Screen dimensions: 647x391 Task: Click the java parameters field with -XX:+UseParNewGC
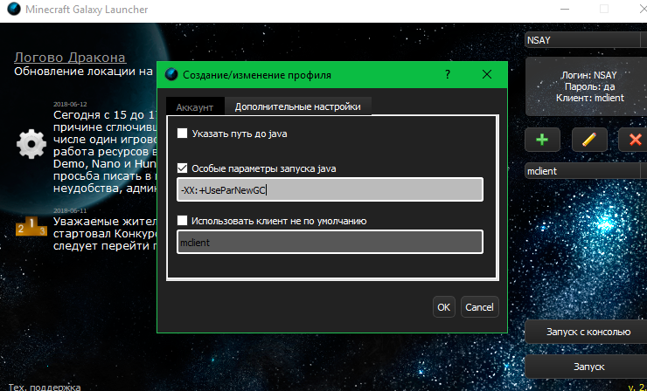point(330,189)
